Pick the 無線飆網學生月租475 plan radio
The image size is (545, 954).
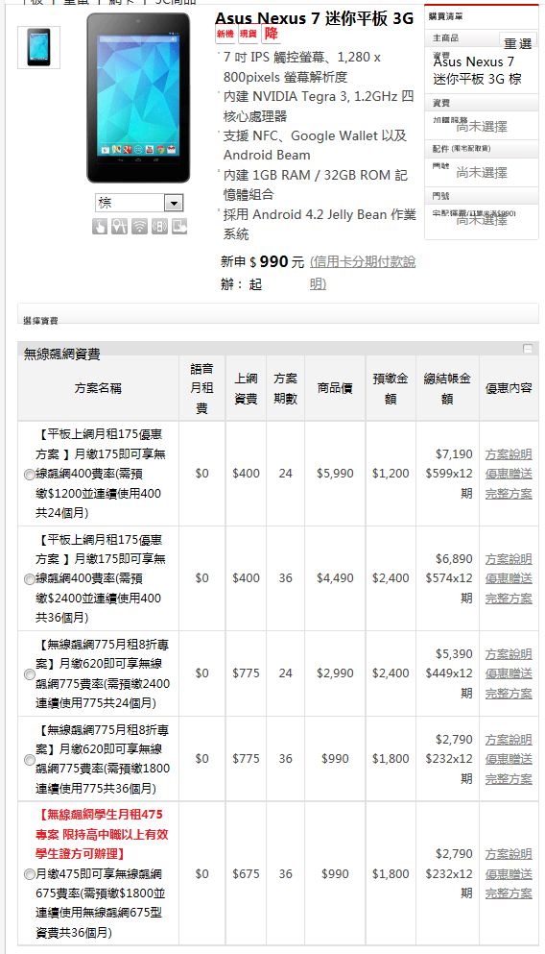29,874
